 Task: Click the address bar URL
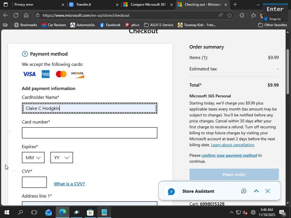(x=86, y=15)
